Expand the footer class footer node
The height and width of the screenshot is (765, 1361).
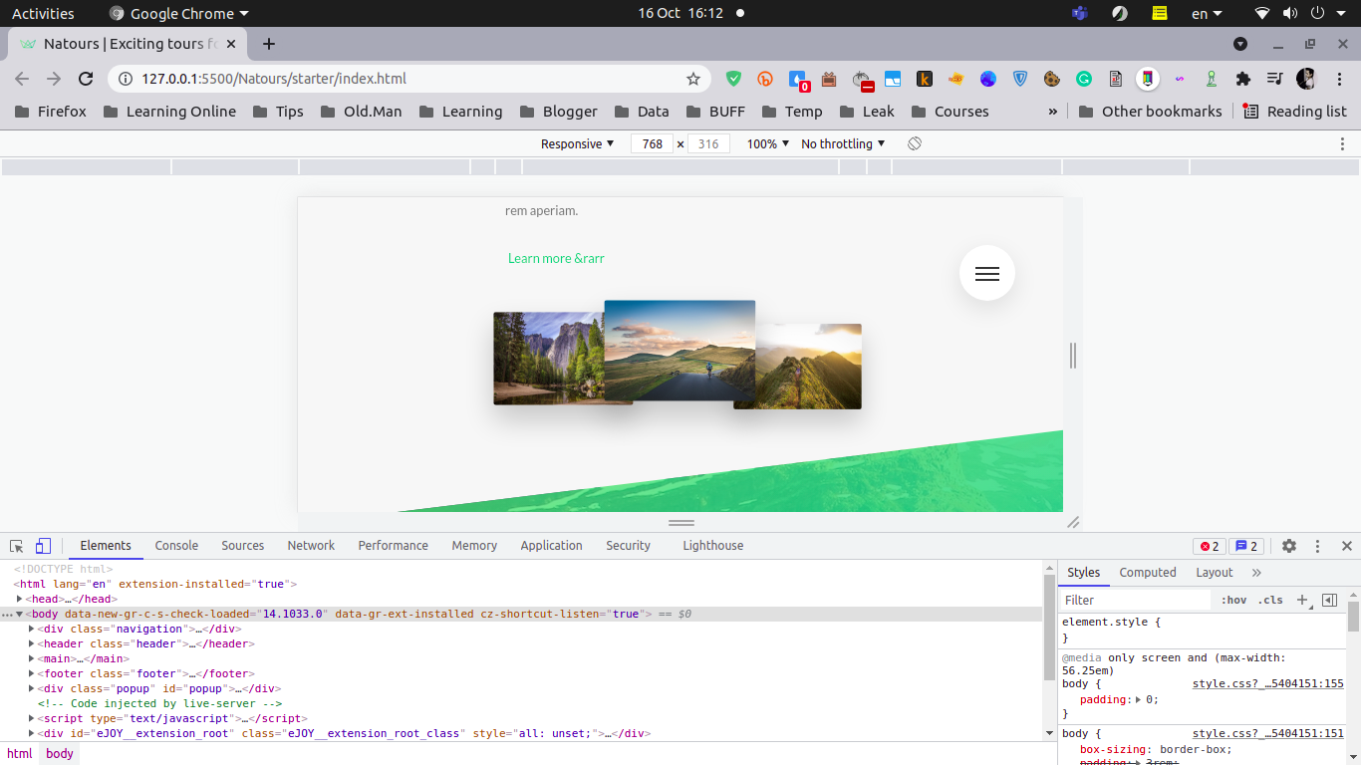click(31, 674)
